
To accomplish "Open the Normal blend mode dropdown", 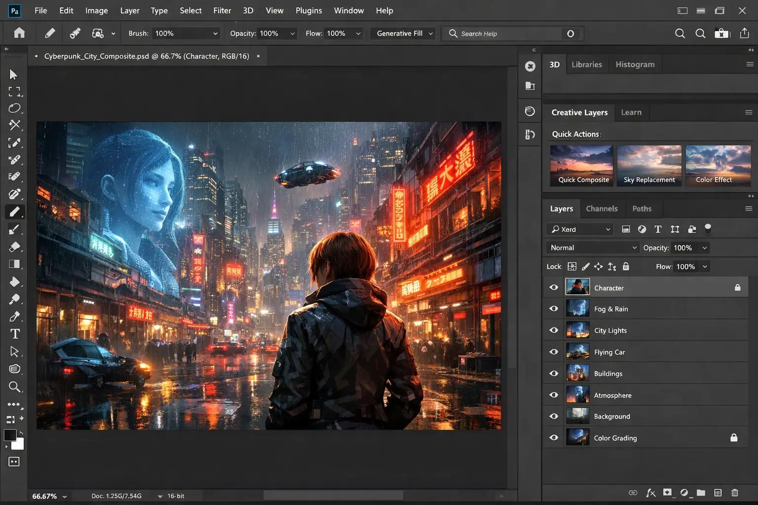I will tap(592, 247).
